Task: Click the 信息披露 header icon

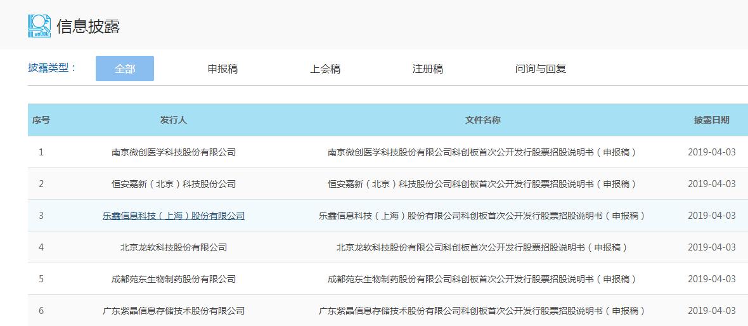Action: (x=39, y=26)
